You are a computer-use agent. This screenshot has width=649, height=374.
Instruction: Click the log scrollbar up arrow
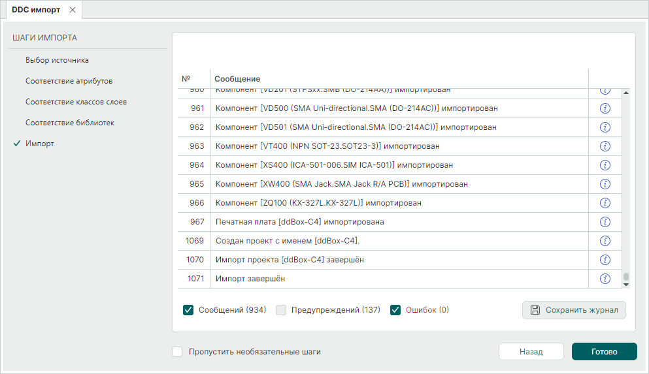click(625, 93)
